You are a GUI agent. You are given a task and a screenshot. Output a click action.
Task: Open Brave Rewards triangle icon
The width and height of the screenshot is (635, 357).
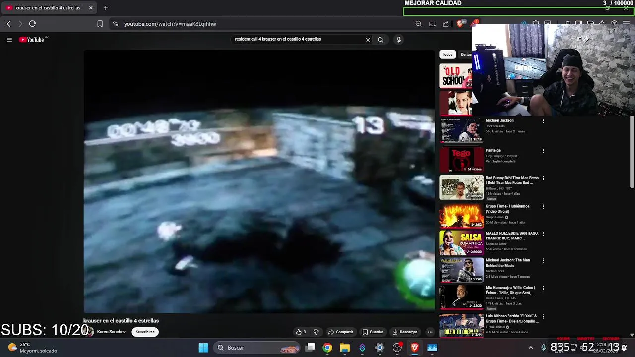tap(474, 23)
